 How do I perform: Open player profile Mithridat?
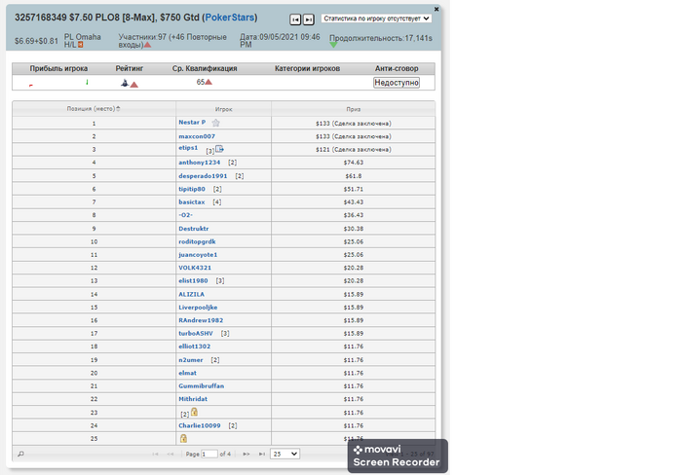(193, 398)
